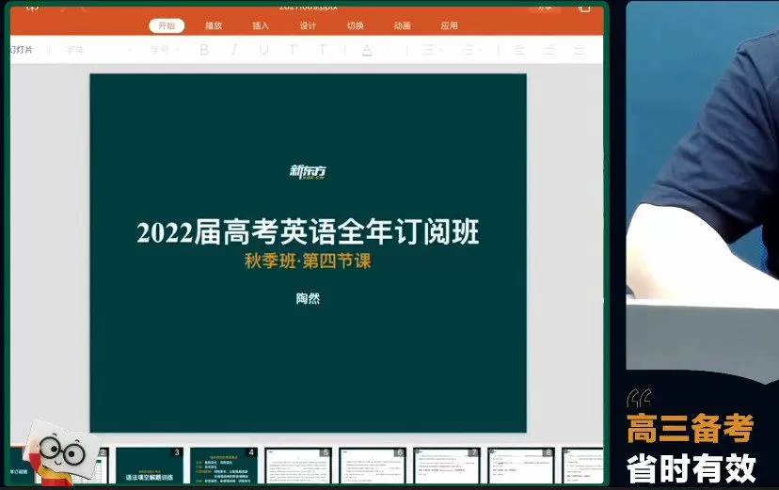Align text to the left
This screenshot has width=779, height=490.
click(x=519, y=50)
